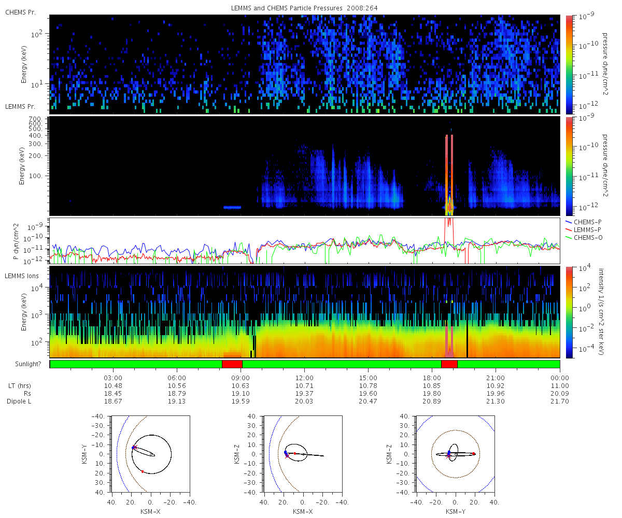This screenshot has width=622, height=518.
Task: Click the 'LEMMS Pr.' panel label
Action: click(20, 106)
